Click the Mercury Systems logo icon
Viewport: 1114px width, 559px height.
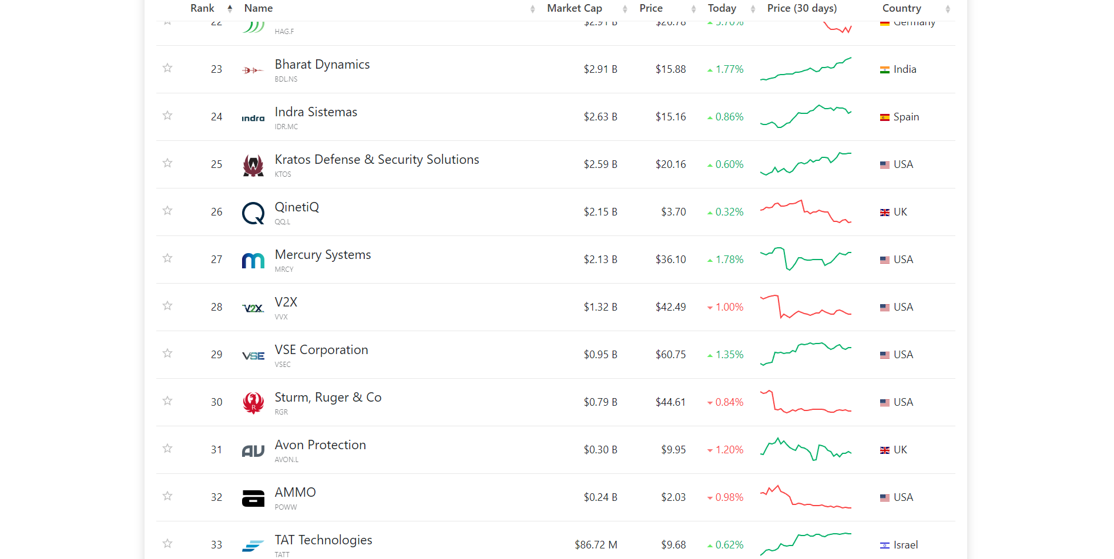pos(253,260)
